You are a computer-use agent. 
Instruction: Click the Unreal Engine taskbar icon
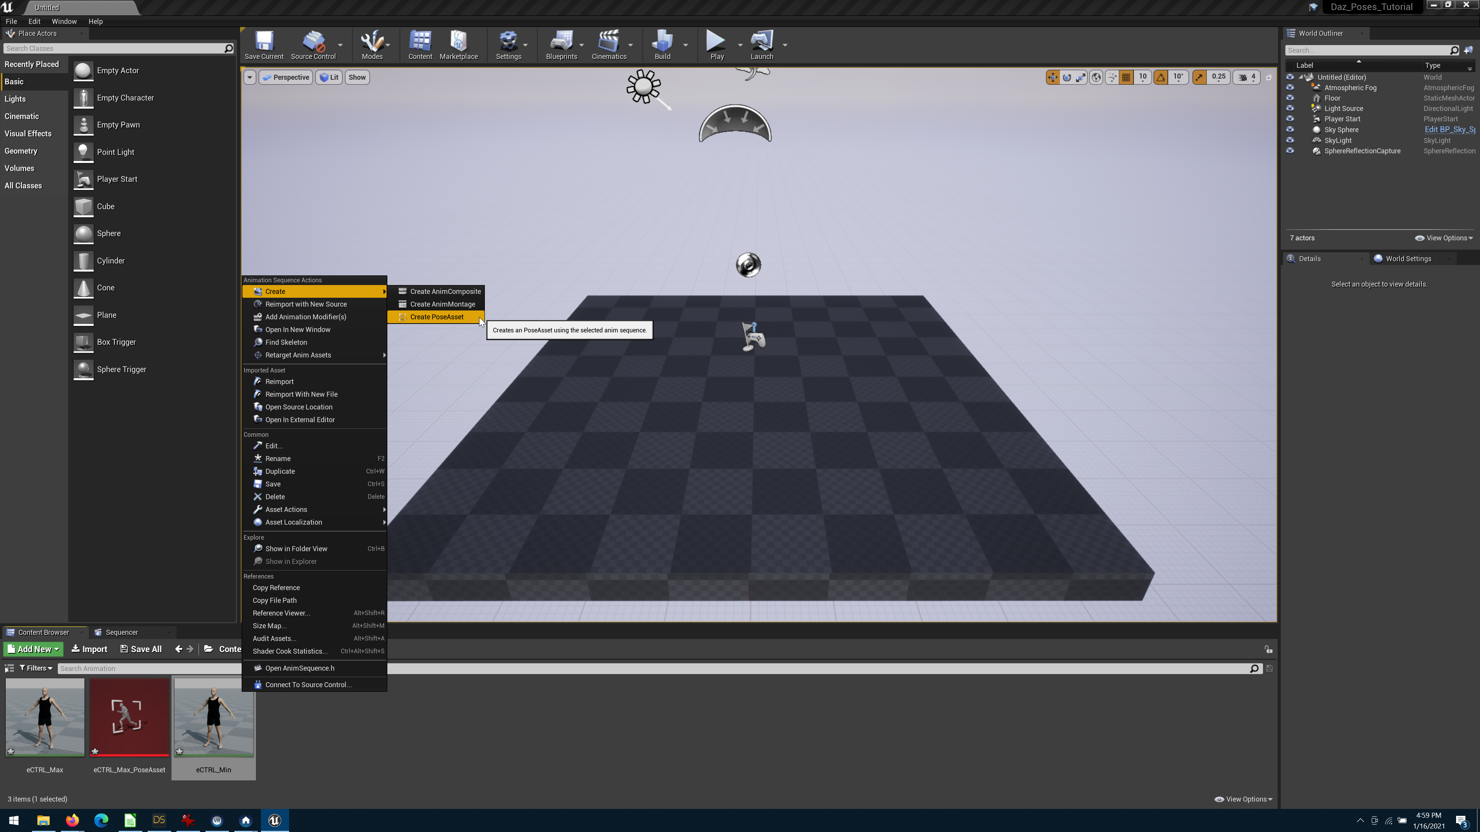tap(275, 820)
